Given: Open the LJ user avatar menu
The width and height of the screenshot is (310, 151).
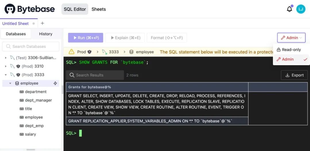Looking at the screenshot, I should [x=301, y=9].
